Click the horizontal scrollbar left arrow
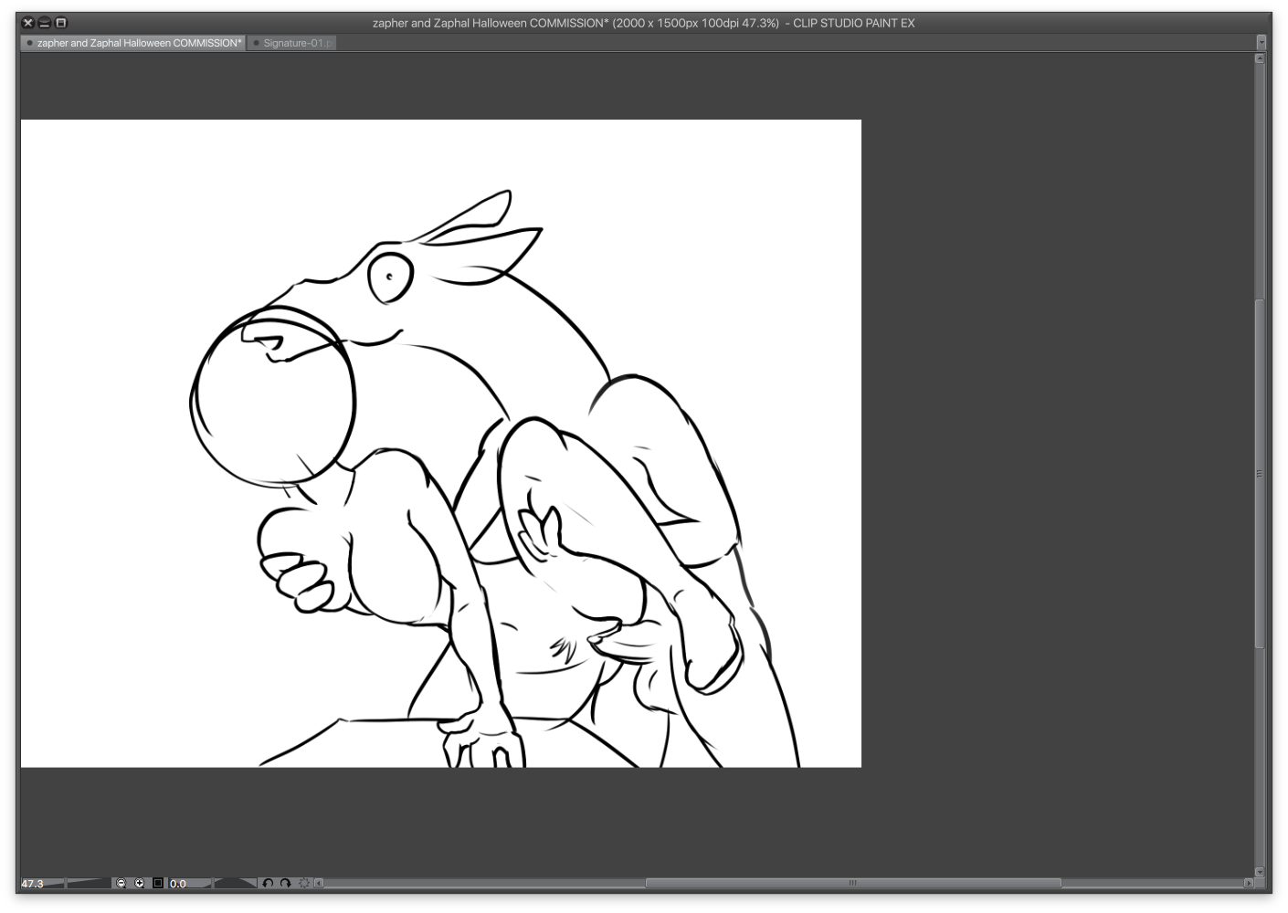Image resolution: width=1288 pixels, height=913 pixels. tap(319, 883)
